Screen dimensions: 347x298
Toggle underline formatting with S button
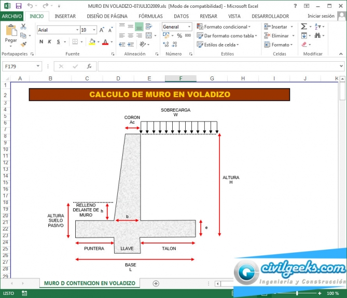coord(57,42)
